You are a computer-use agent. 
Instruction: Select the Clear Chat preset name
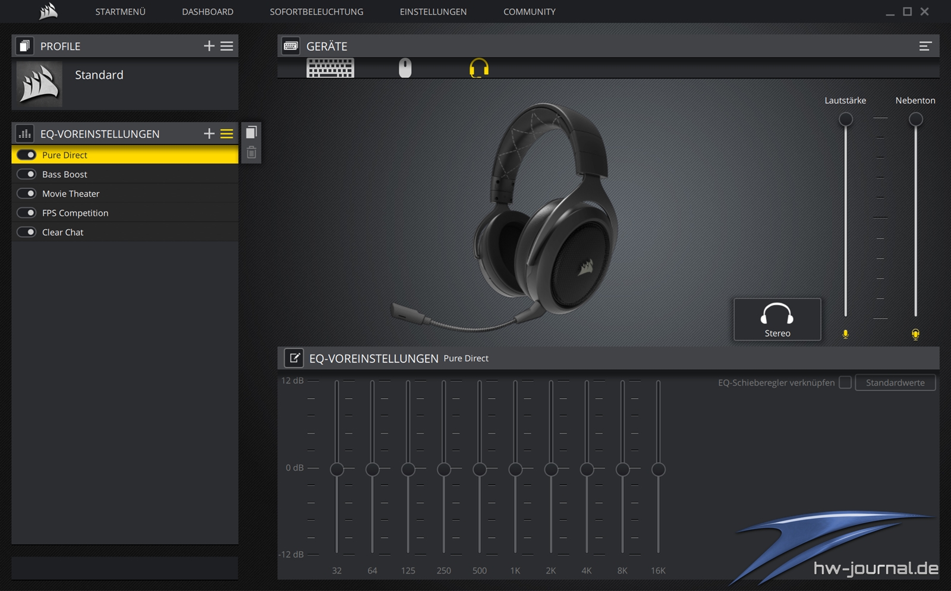pyautogui.click(x=63, y=232)
